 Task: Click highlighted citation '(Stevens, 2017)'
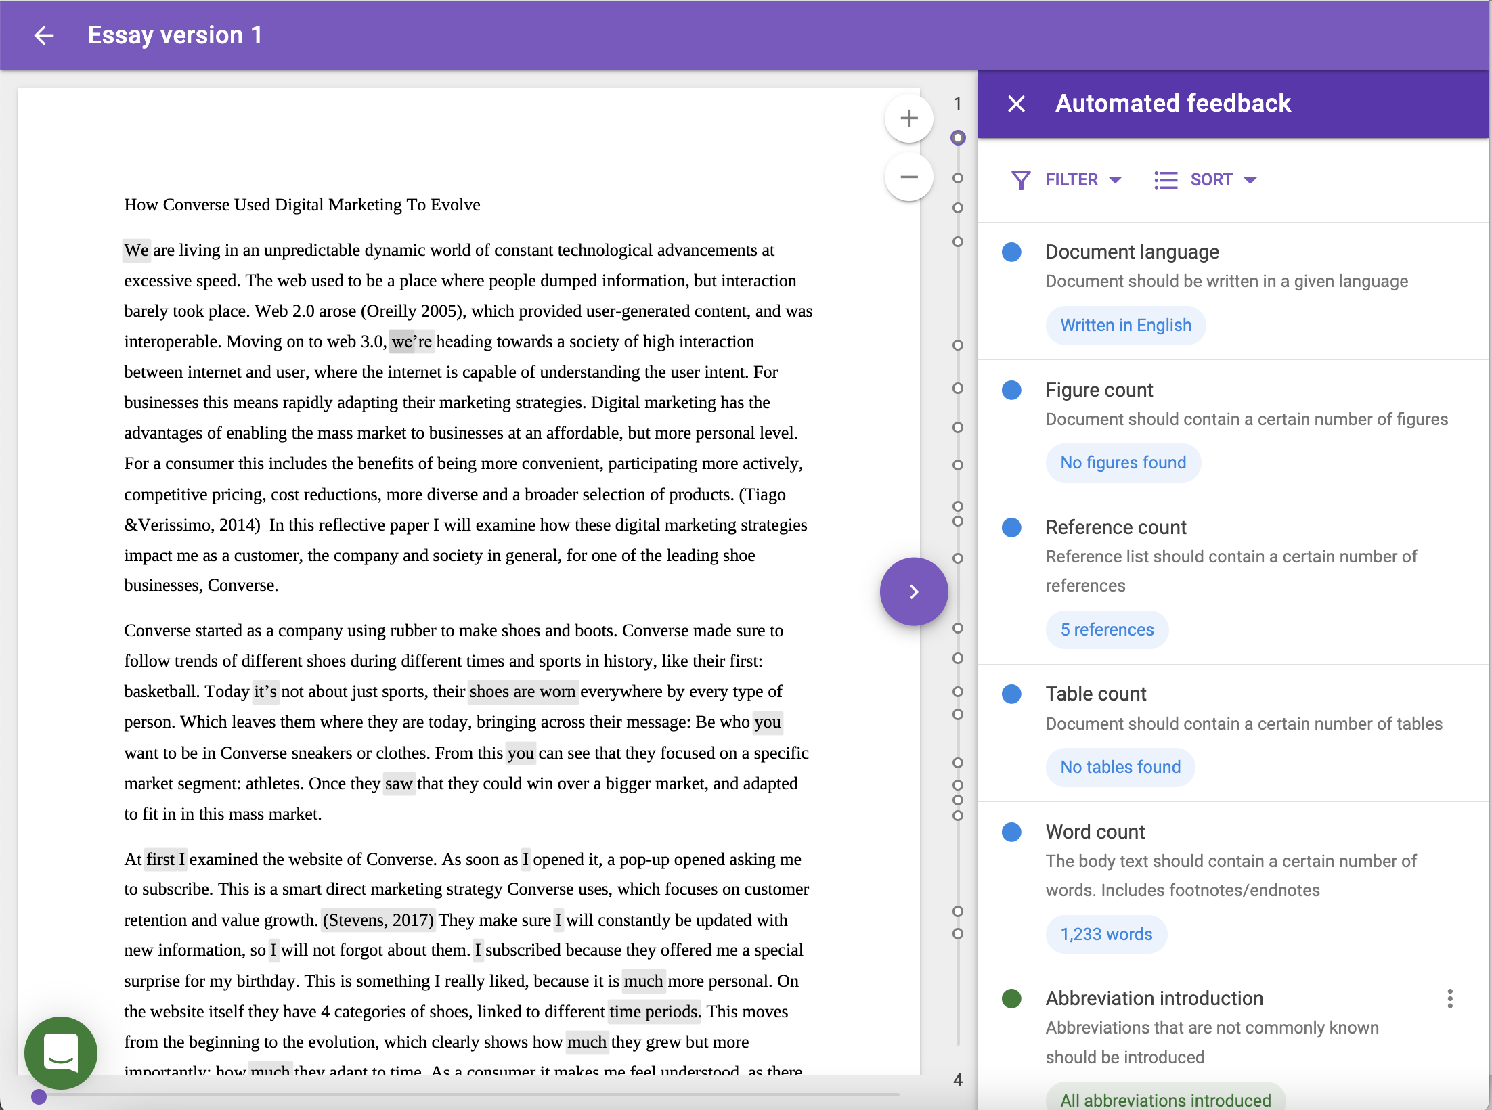click(378, 920)
